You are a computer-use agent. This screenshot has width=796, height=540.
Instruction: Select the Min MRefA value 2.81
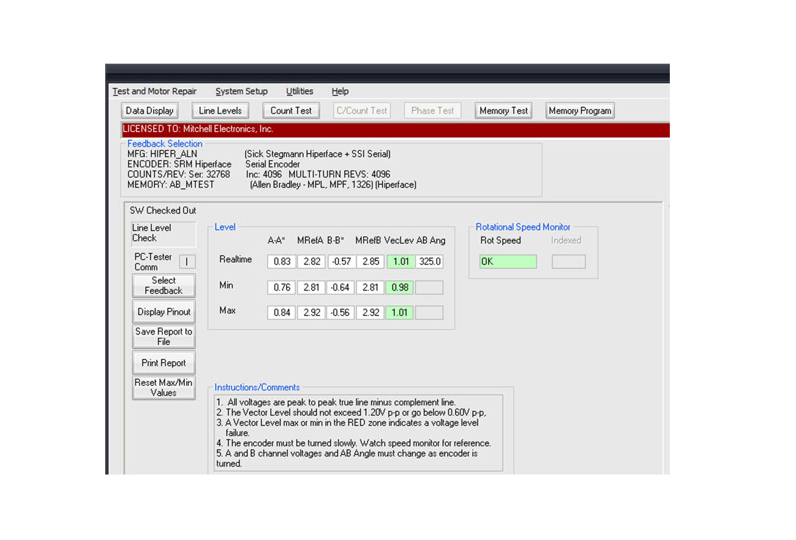311,287
